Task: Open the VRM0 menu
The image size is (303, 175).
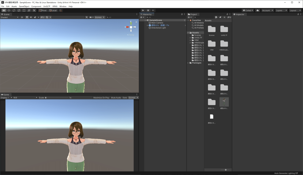Action: 55,6
